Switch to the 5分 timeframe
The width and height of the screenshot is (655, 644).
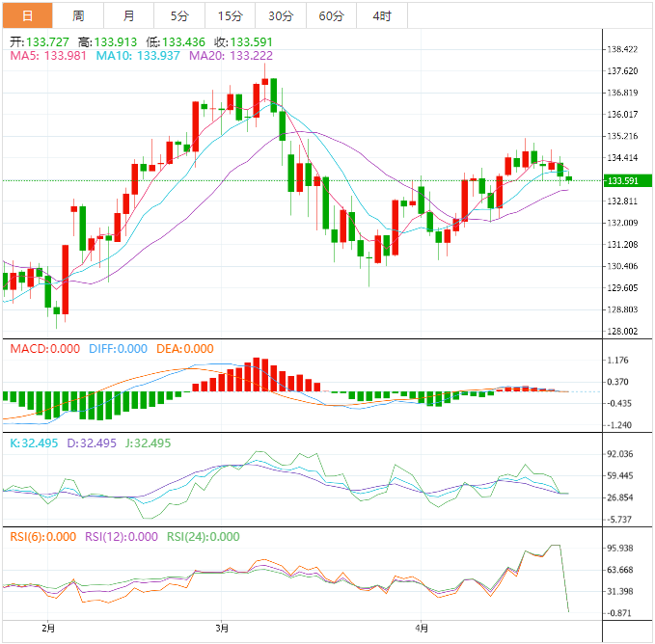point(179,15)
